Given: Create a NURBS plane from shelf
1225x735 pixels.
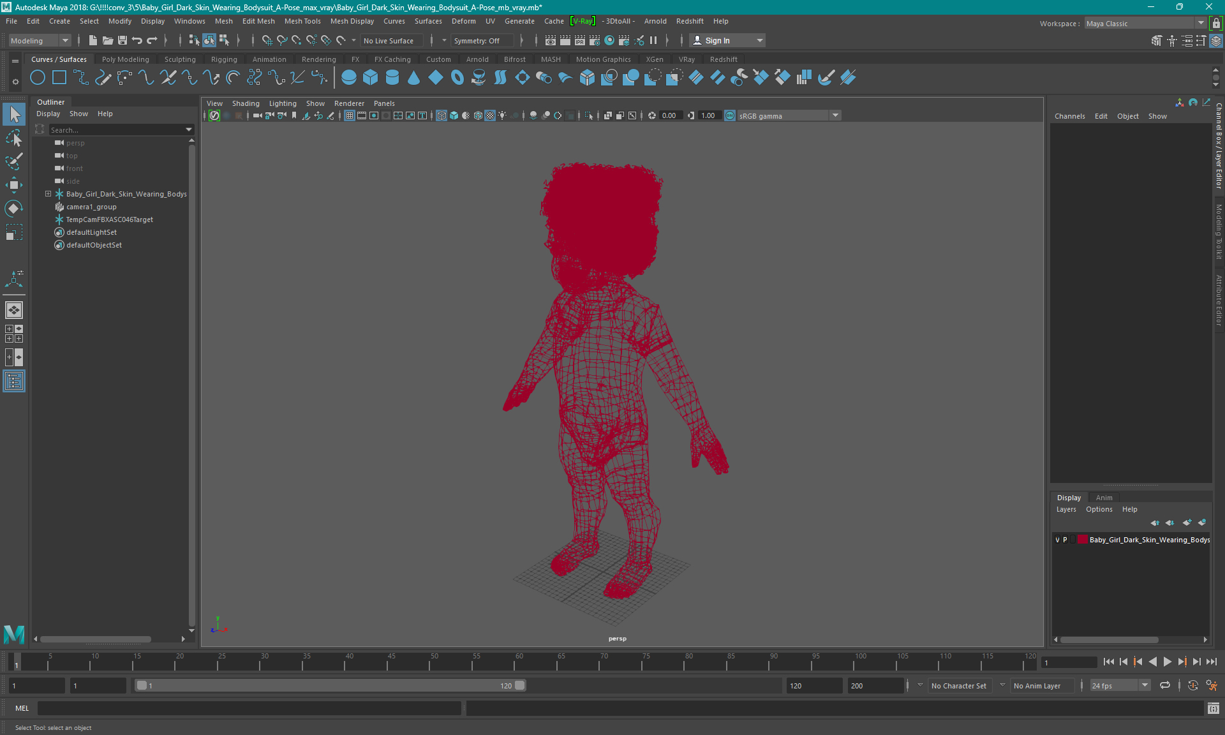Looking at the screenshot, I should [x=436, y=78].
